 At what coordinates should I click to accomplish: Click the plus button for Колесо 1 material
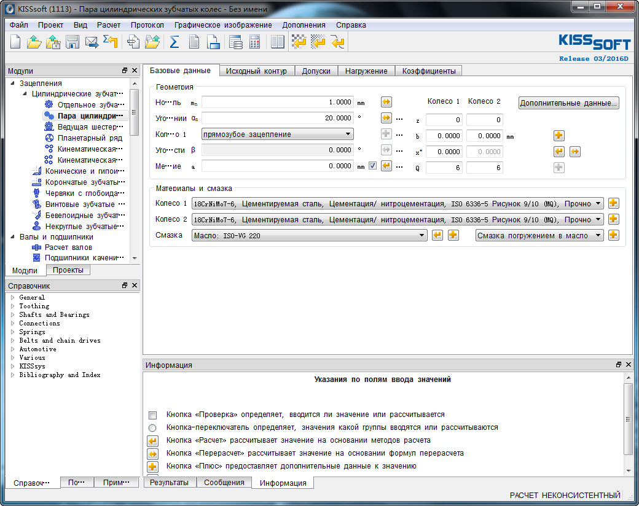[613, 203]
